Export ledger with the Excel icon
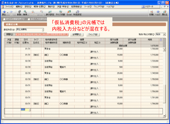Image resolution: width=170 pixels, height=124 pixels. point(69,12)
